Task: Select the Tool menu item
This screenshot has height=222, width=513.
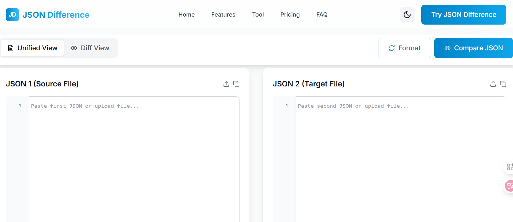Action: tap(258, 15)
